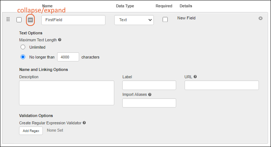
Task: Select the Import Aliases input box
Action: pos(149,103)
